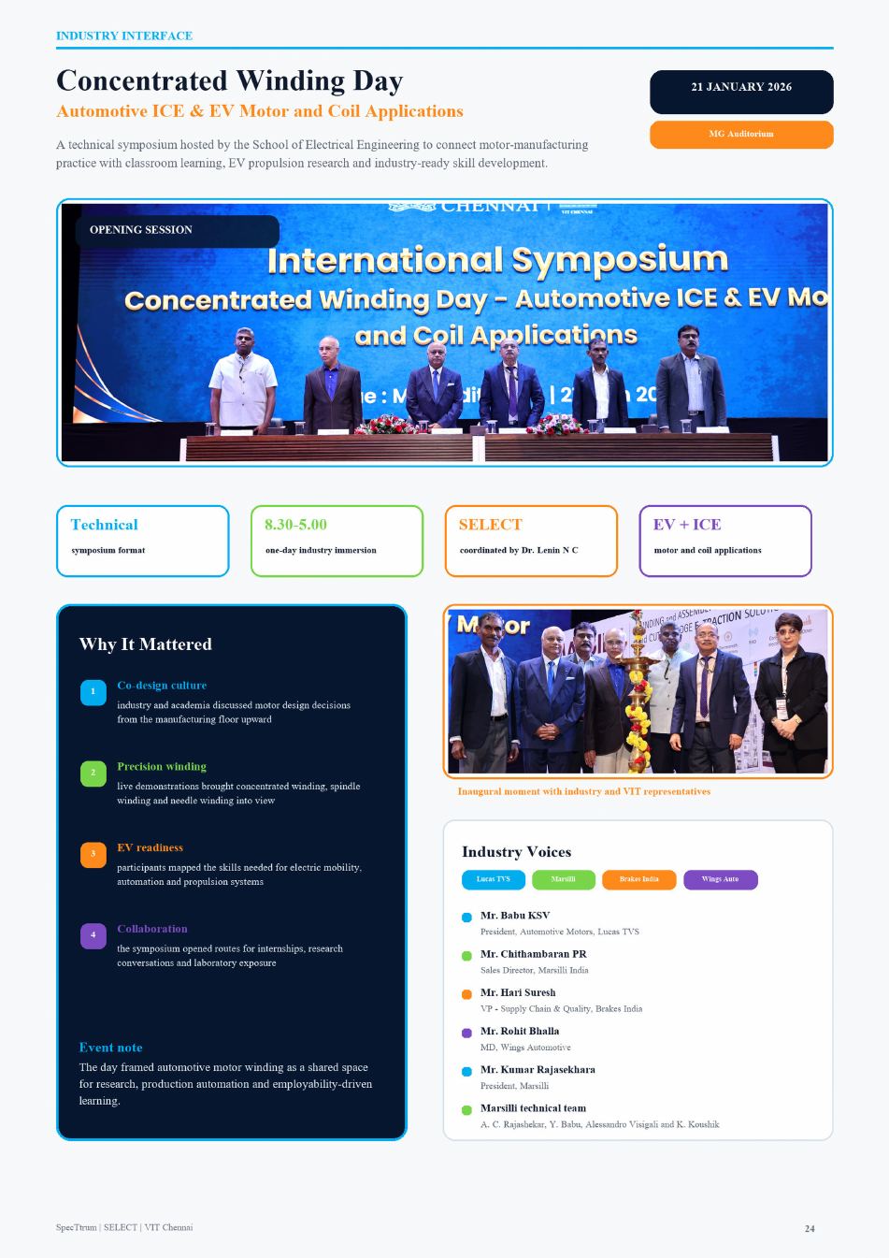The width and height of the screenshot is (889, 1258).
Task: Click MD, Wings Automotive text
Action: point(525,1048)
